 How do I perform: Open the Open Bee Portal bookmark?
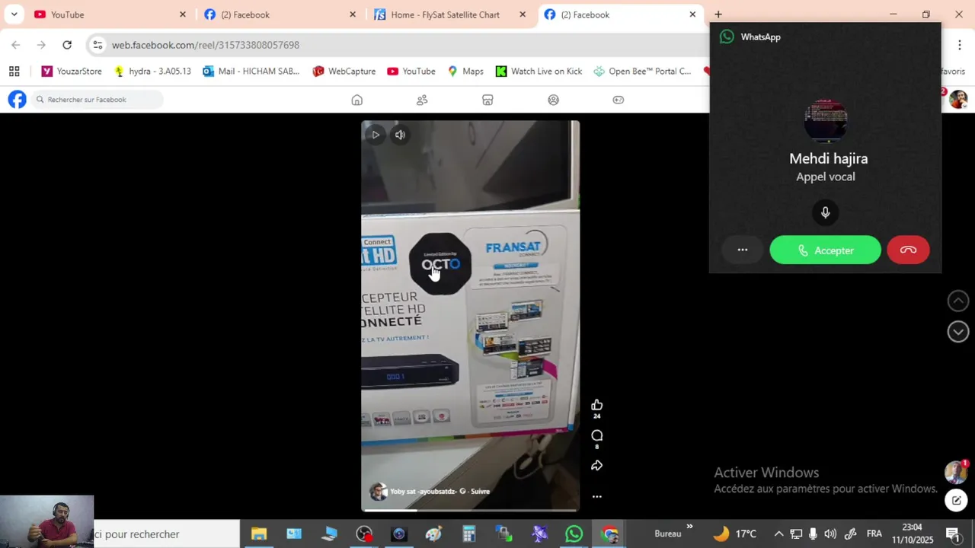642,72
